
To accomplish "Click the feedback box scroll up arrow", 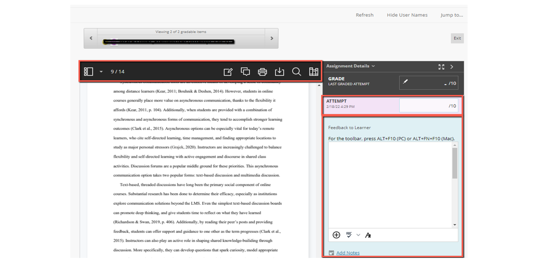I will coord(455,145).
